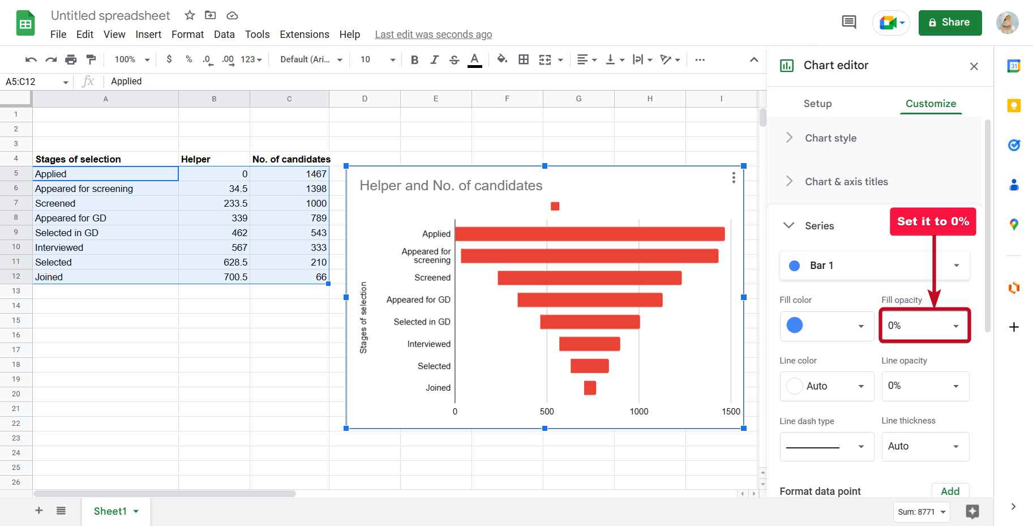Viewport: 1033px width, 526px height.
Task: Open font family Default dropdown
Action: coord(311,59)
